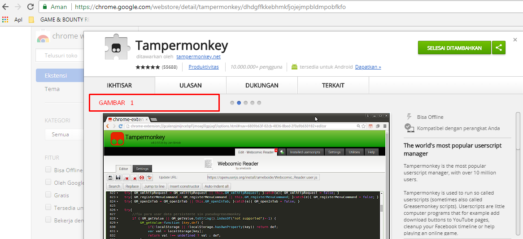Select the last screenshot carousel dot

pyautogui.click(x=259, y=103)
